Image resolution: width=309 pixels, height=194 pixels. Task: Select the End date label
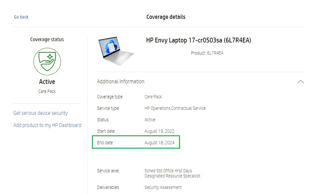[x=105, y=143]
